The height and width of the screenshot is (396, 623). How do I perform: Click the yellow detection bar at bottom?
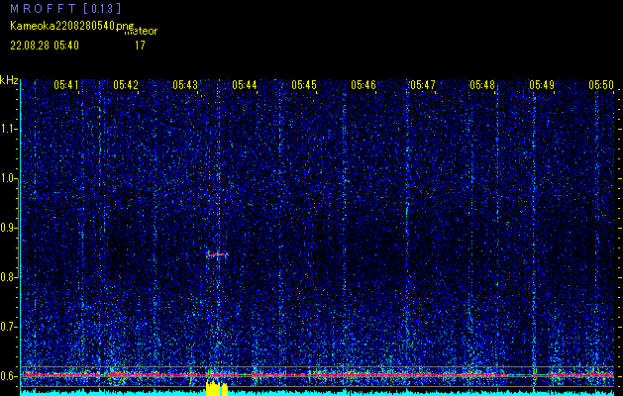point(217,388)
